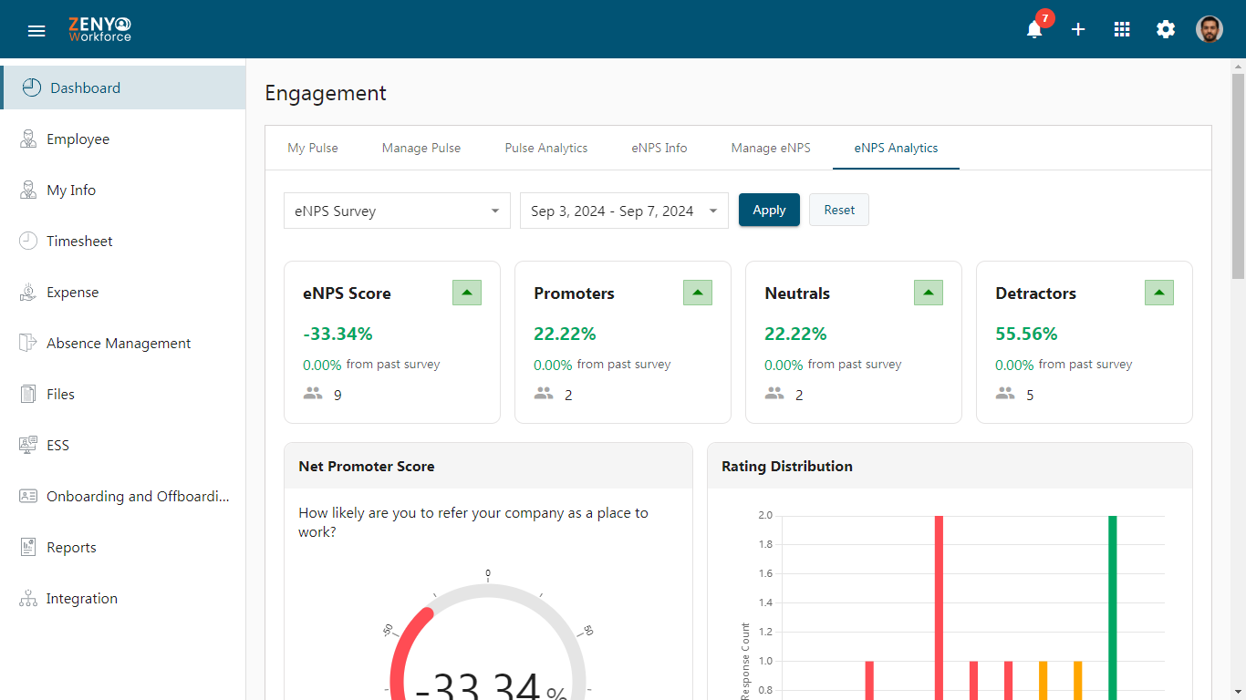Click the Apply button
Viewport: 1246px width, 700px height.
click(769, 210)
